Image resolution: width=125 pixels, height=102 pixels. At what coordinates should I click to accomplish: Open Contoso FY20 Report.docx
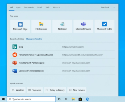pyautogui.click(x=31, y=71)
